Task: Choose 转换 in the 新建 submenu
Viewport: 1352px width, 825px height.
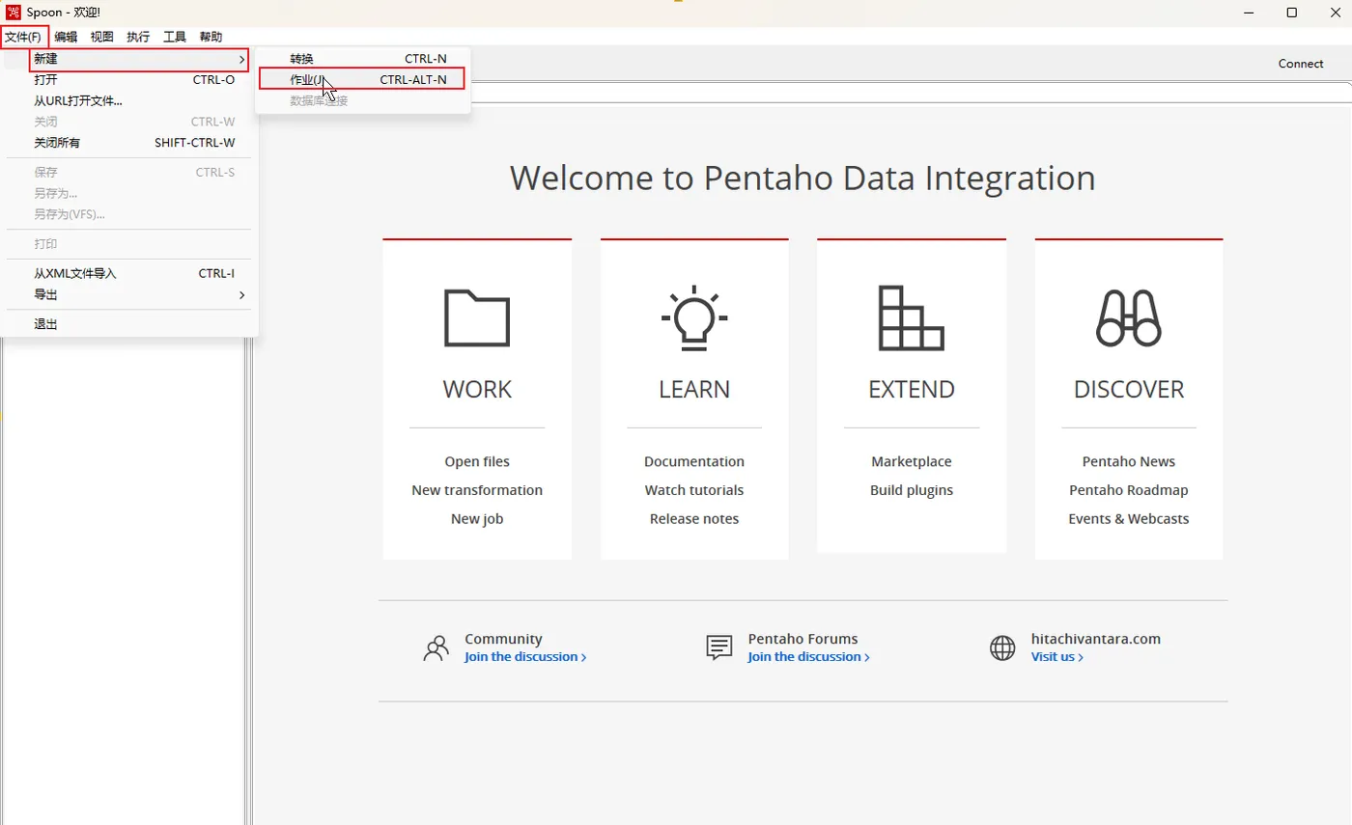Action: [363, 59]
